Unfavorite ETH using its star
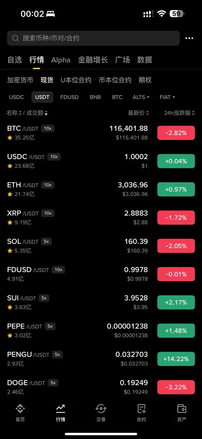This screenshot has height=439, width=202. (x=10, y=194)
